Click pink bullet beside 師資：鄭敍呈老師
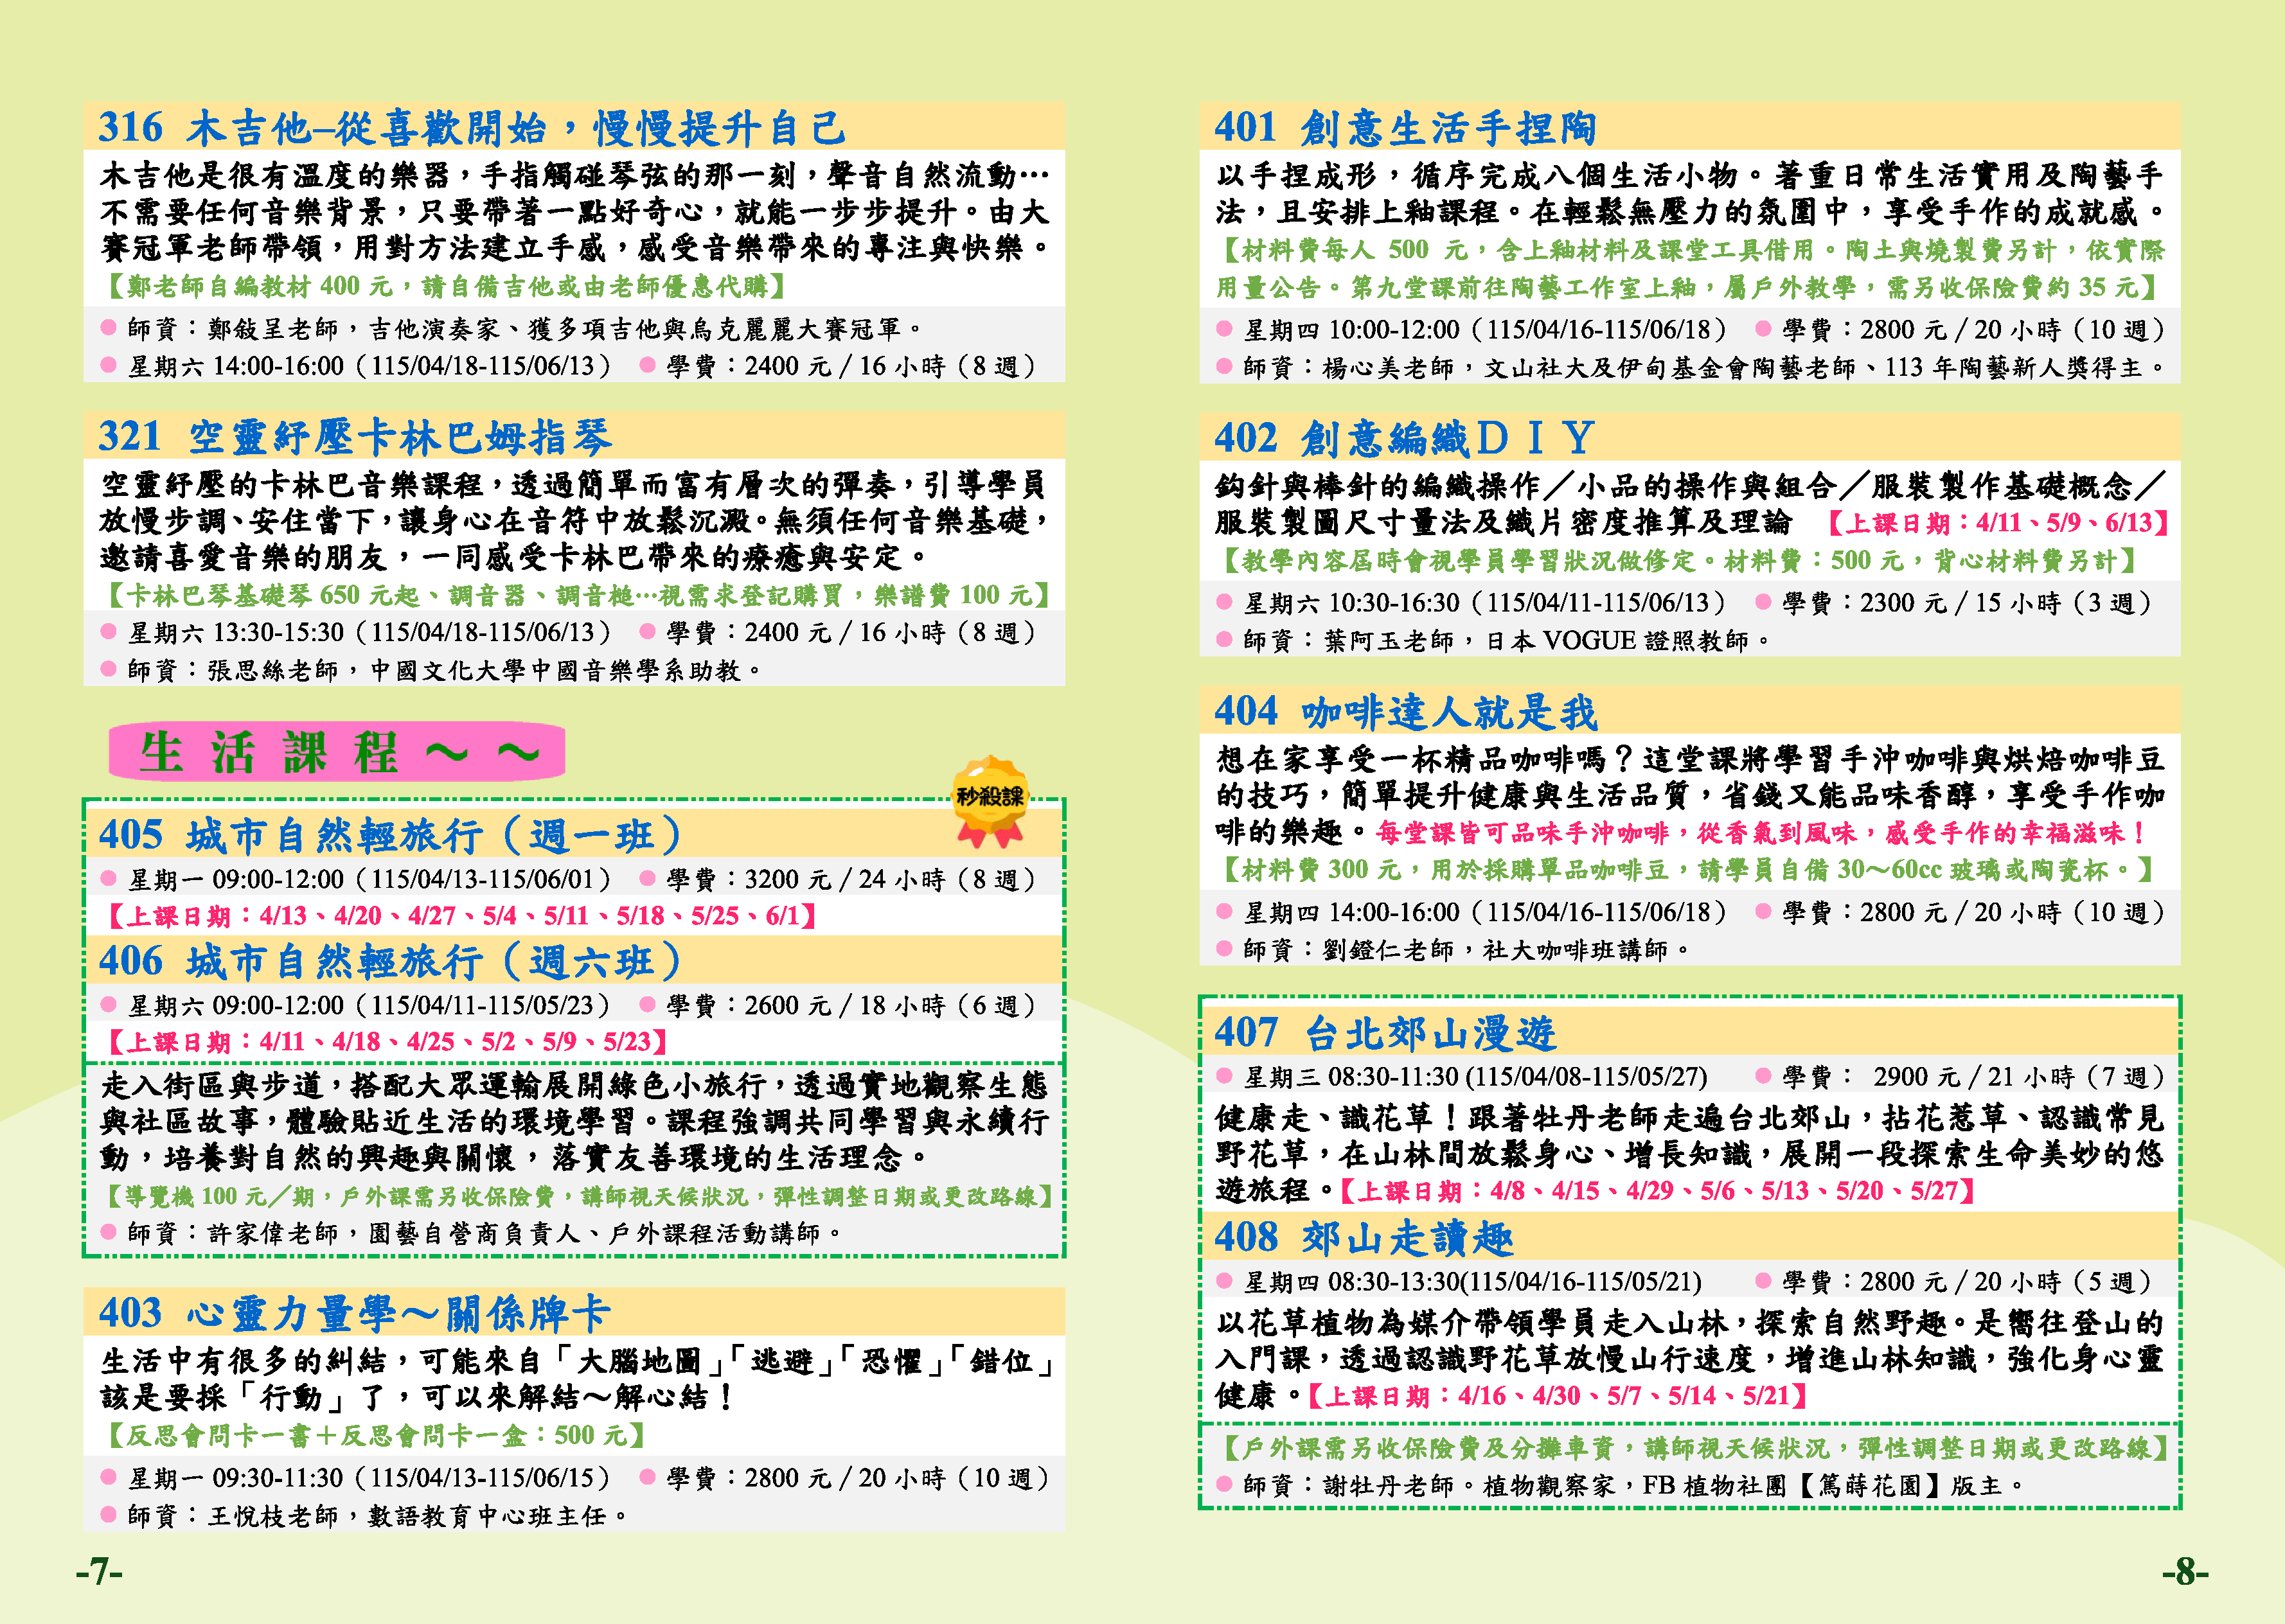This screenshot has height=1624, width=2285. [x=109, y=328]
